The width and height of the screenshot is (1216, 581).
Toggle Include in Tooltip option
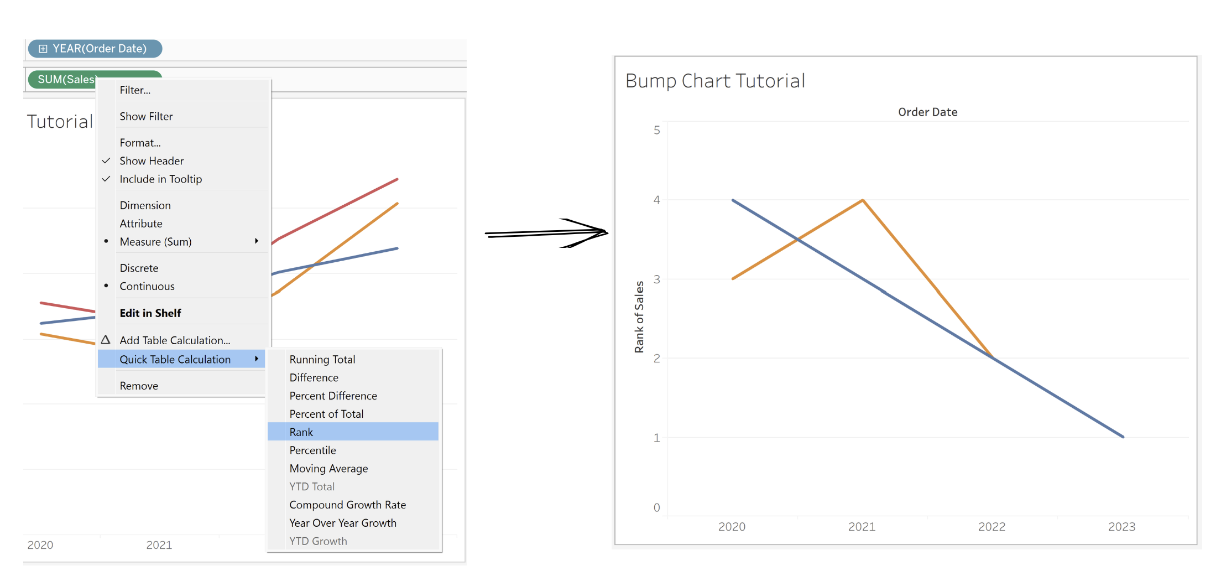(x=160, y=179)
